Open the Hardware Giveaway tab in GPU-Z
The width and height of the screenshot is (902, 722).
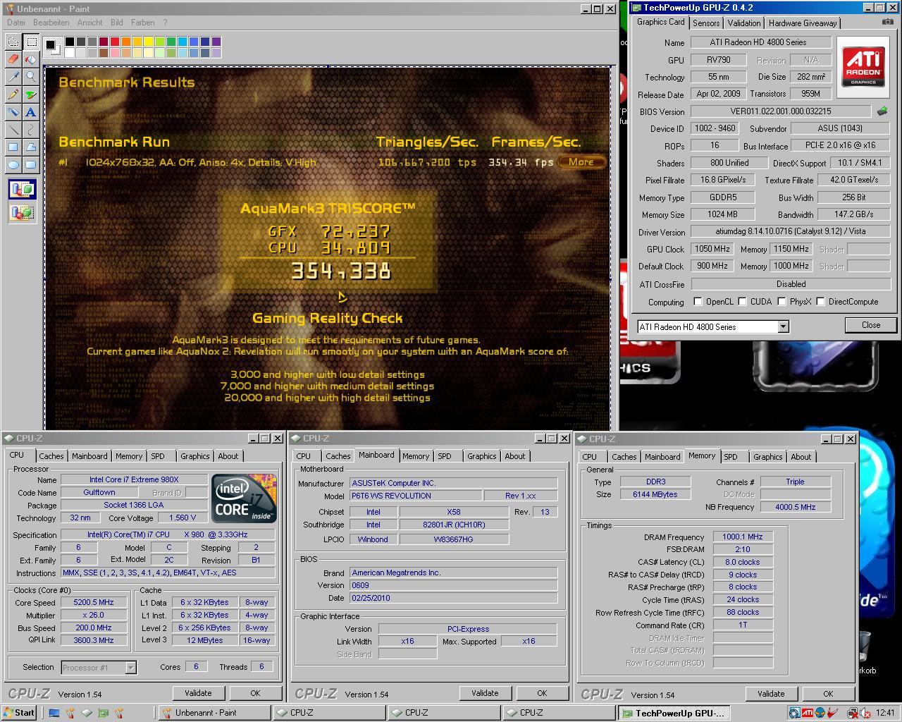click(x=803, y=23)
